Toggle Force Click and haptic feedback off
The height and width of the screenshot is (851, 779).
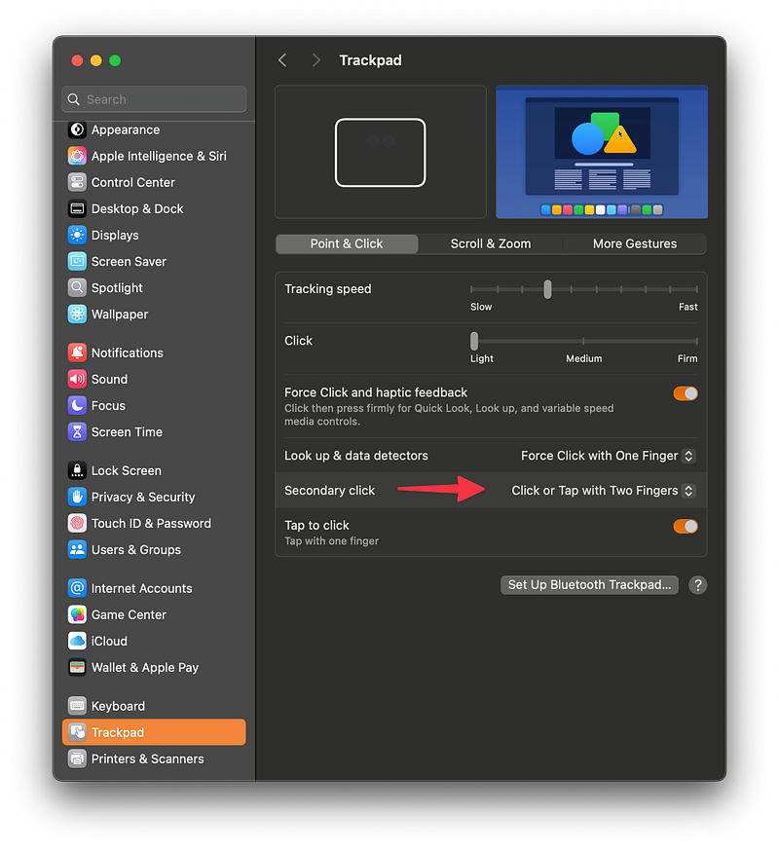[686, 393]
